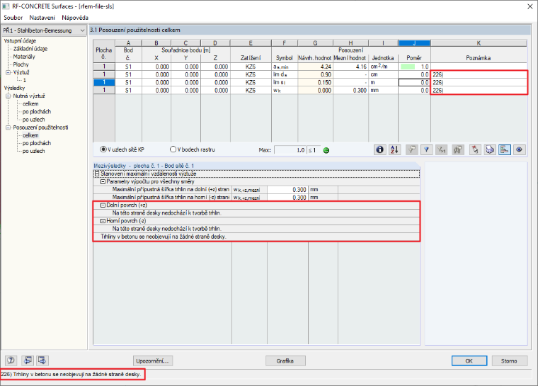Click column header K above Poznámka
Screen dimensions: 538x386
point(479,43)
